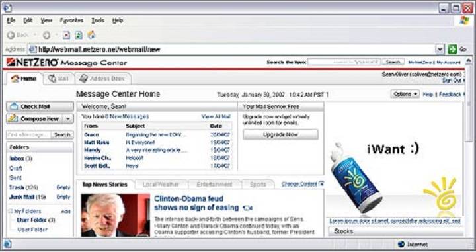This screenshot has height=252, width=476.
Task: Switch to the Address Book tab
Action: click(x=103, y=79)
